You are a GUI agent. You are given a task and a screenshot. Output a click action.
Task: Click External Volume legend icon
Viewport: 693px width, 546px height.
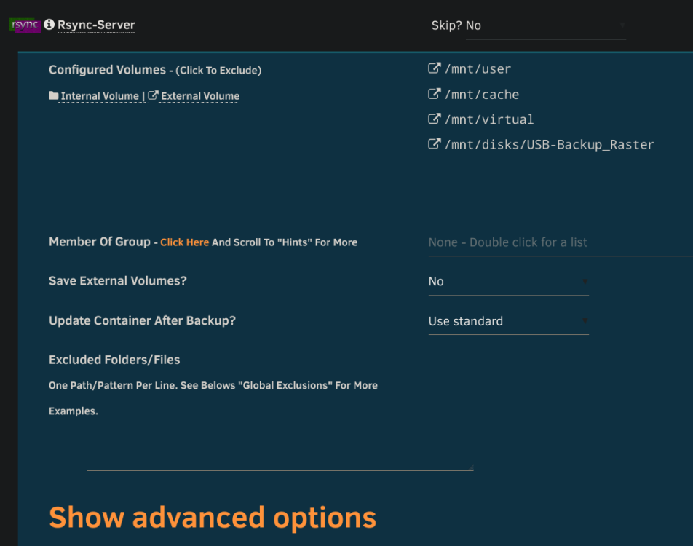[x=153, y=95]
